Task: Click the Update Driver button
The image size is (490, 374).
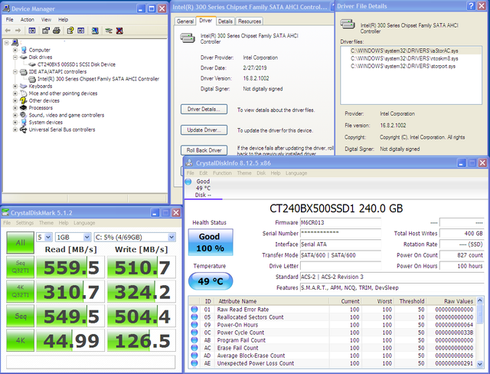Action: [204, 130]
